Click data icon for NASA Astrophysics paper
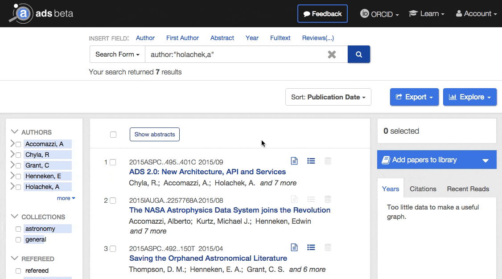The height and width of the screenshot is (279, 502). pos(328,199)
